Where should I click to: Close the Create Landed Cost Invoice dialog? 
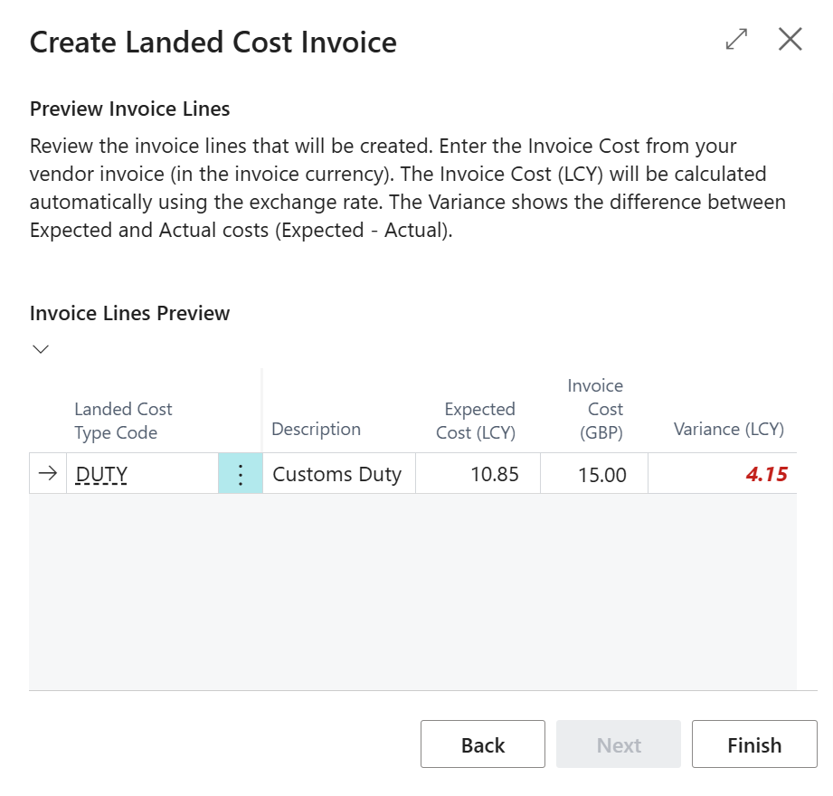click(790, 40)
